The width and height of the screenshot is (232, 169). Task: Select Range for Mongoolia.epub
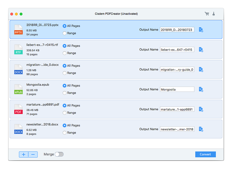pos(64,93)
